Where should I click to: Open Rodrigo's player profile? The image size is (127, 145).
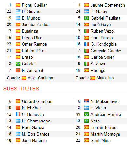click(98, 71)
